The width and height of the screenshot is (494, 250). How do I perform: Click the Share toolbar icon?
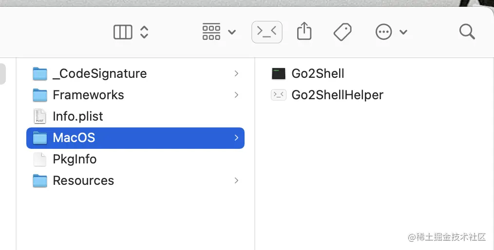point(304,32)
